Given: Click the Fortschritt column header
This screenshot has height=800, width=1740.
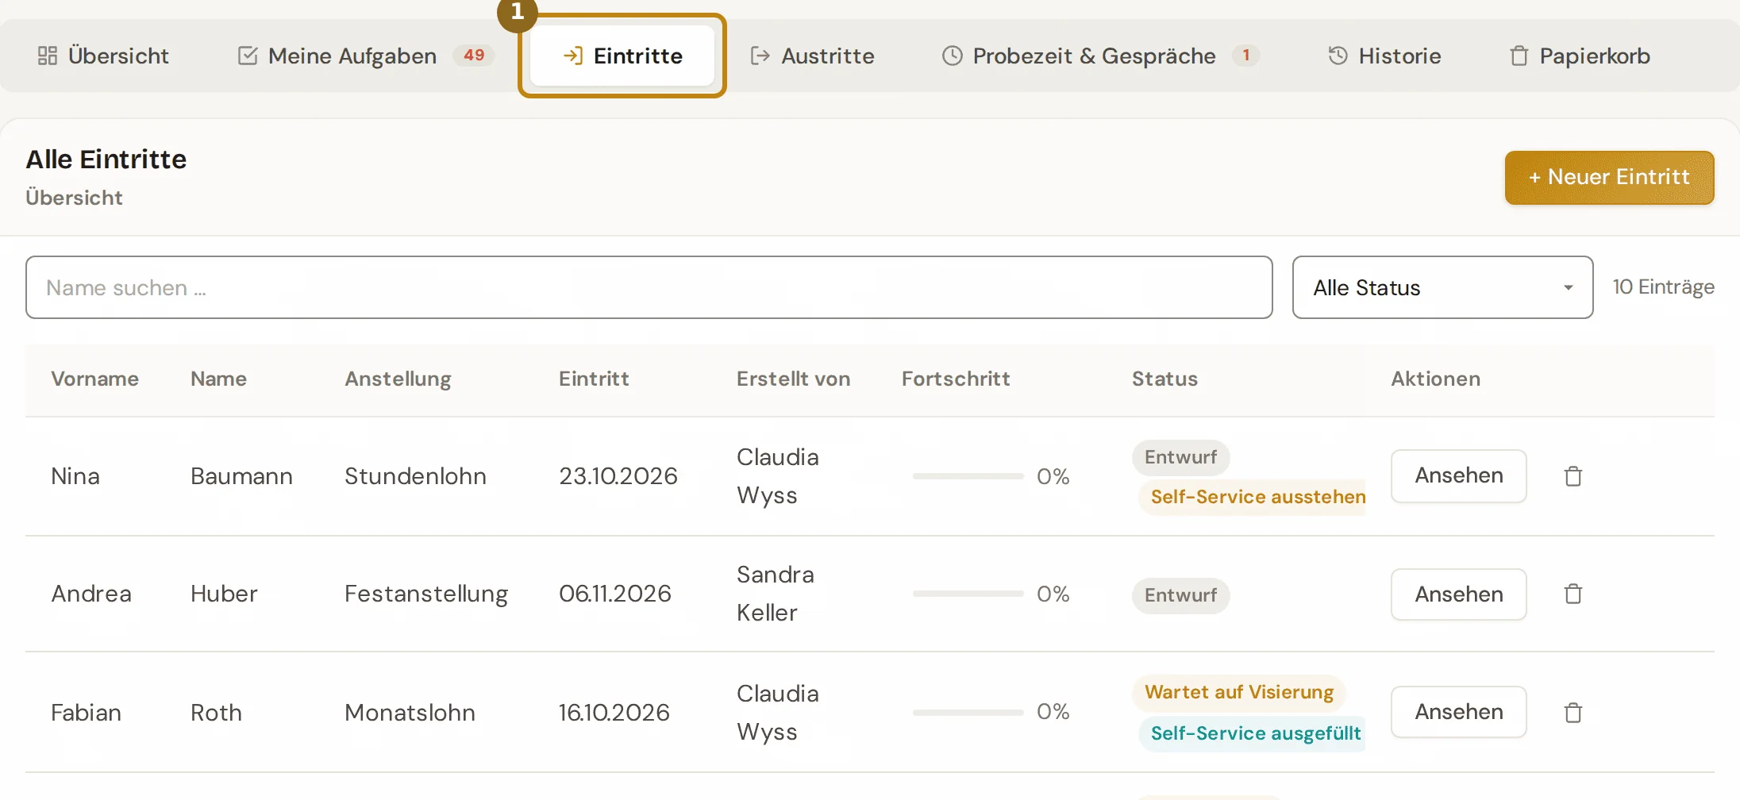Looking at the screenshot, I should pos(956,379).
